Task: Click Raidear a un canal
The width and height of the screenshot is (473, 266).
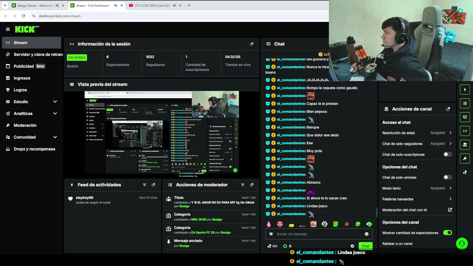Action: click(397, 243)
